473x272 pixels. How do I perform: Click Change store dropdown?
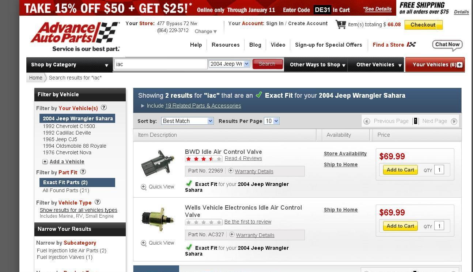pyautogui.click(x=206, y=31)
